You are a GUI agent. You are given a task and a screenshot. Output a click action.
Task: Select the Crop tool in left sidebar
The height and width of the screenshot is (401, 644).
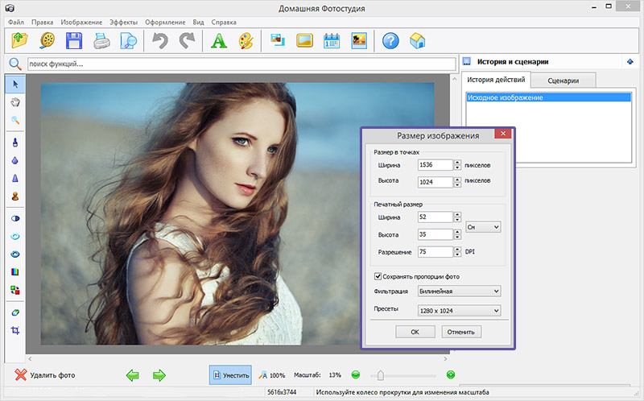pyautogui.click(x=15, y=331)
